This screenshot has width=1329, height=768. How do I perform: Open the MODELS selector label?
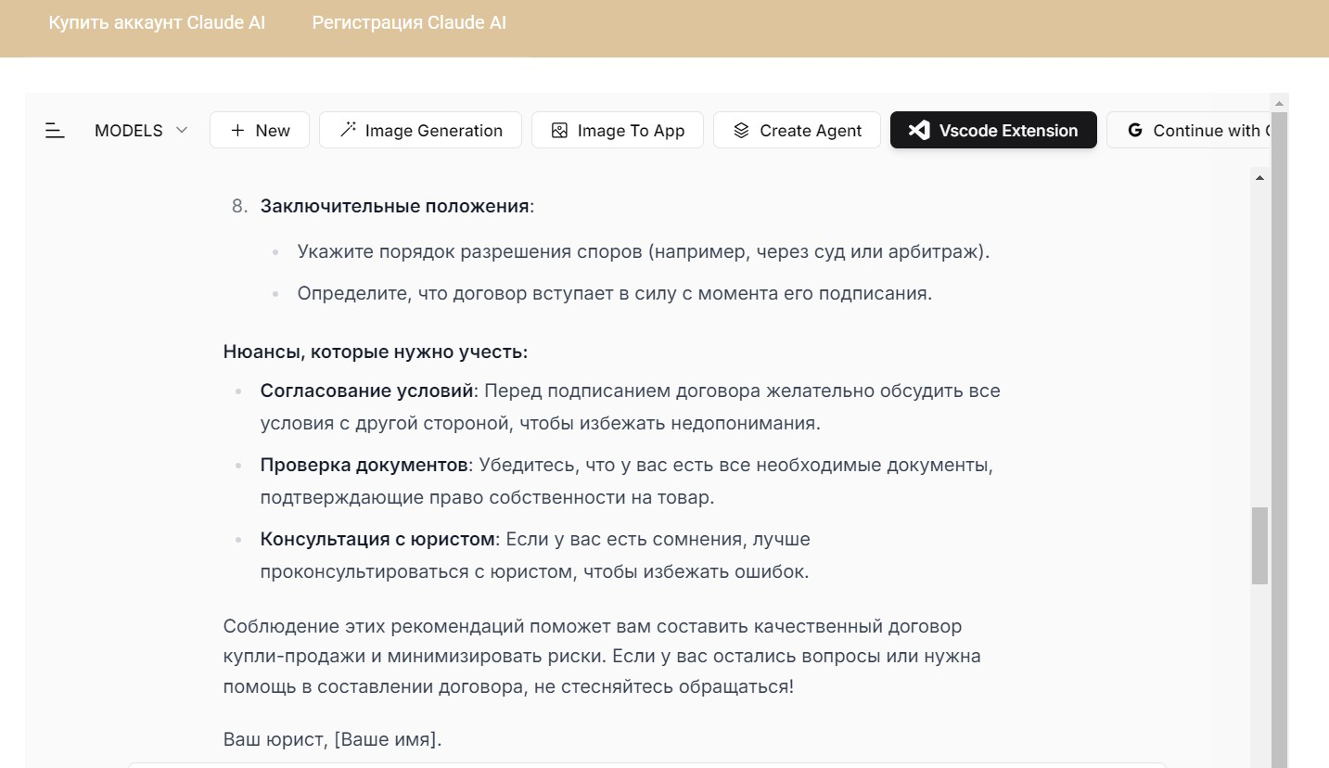[x=128, y=131]
